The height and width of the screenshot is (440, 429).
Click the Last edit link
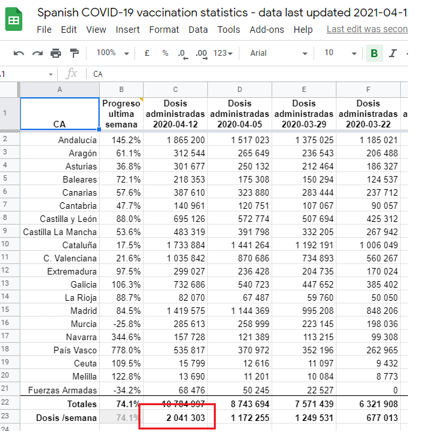click(367, 30)
